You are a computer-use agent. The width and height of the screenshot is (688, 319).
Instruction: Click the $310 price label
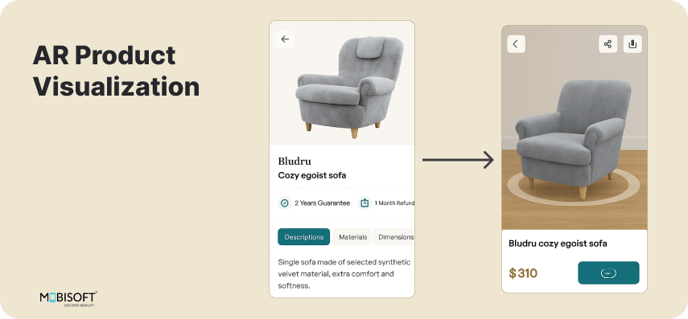[x=523, y=273]
